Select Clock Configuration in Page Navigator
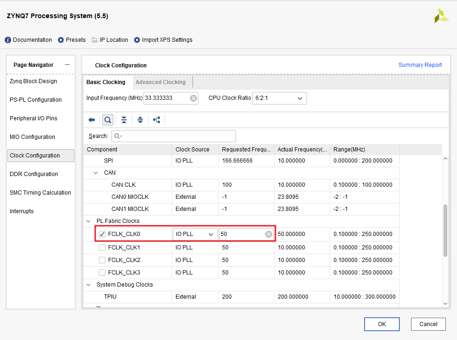 [x=41, y=156]
